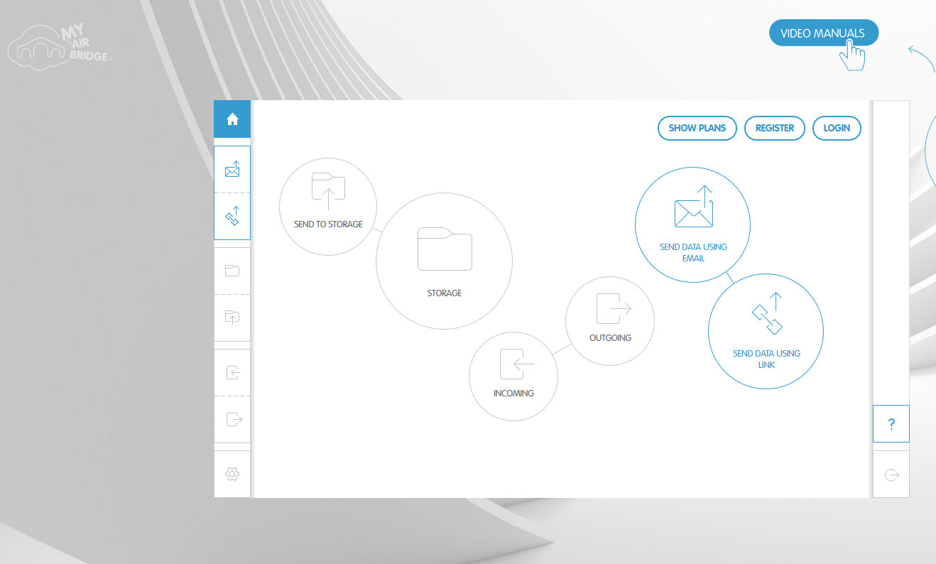Click the exit icon below the help icon
Image resolution: width=936 pixels, height=564 pixels.
891,474
